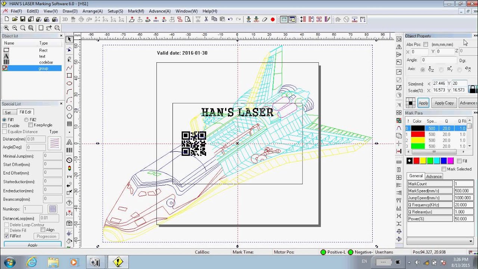Switch to the Advance tab in Mark Para
The image size is (478, 269).
coord(434,176)
